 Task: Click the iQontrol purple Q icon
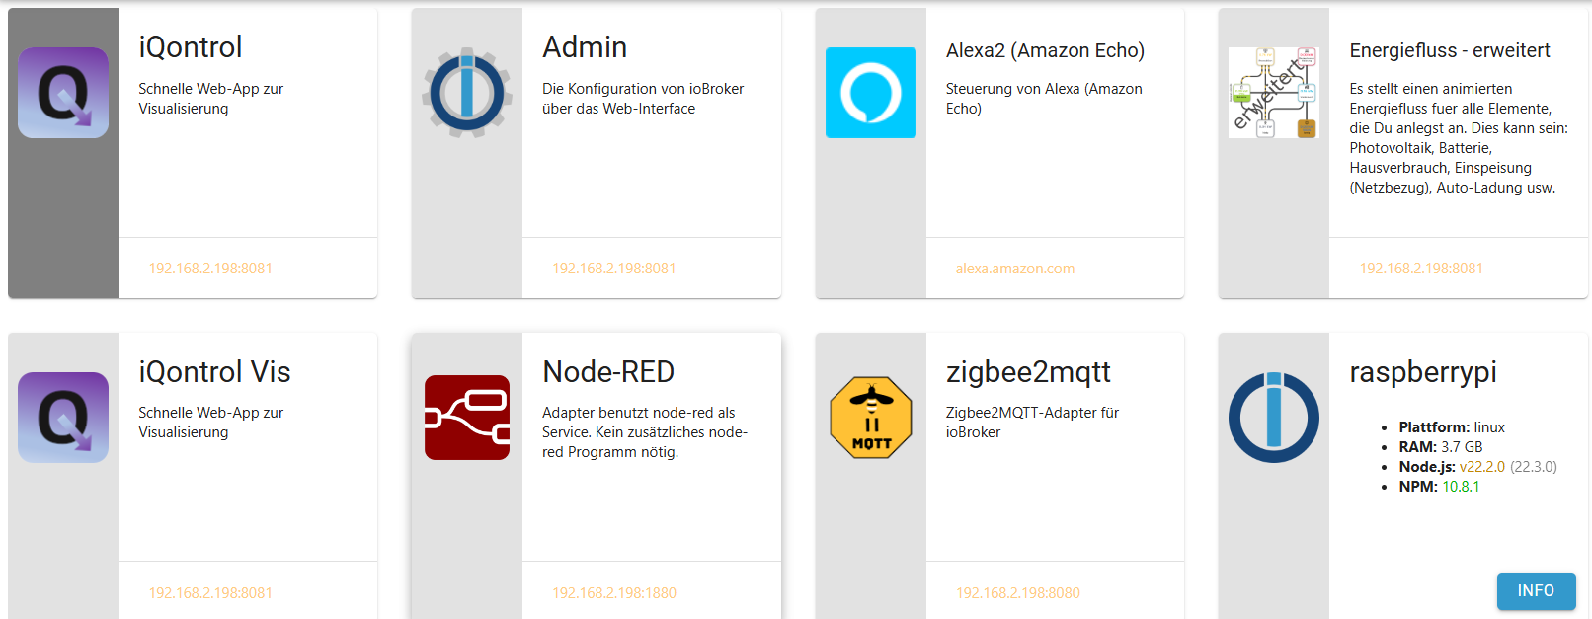pos(63,93)
